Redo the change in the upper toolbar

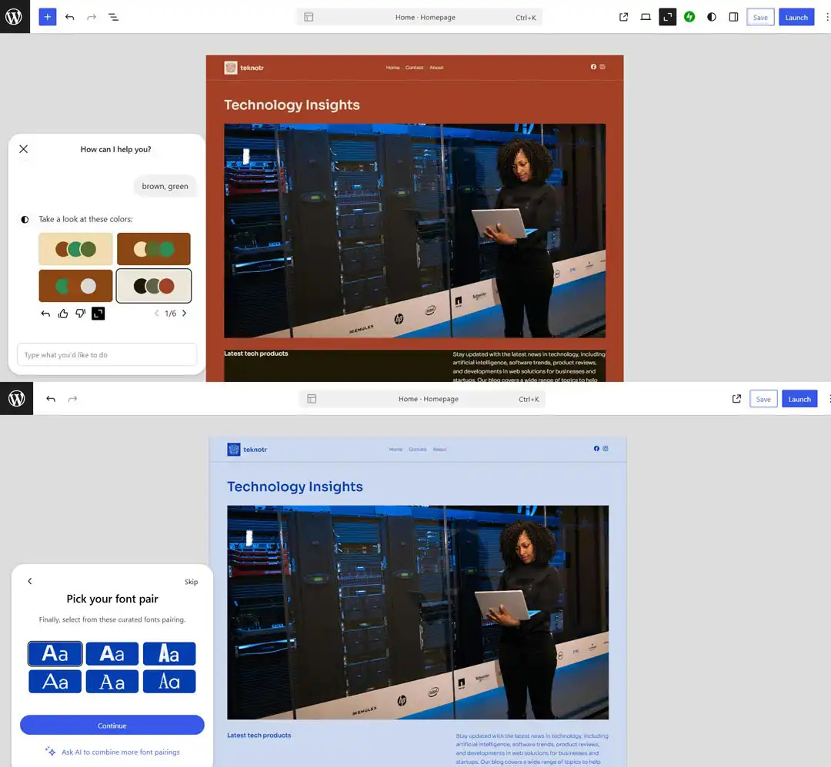[91, 17]
